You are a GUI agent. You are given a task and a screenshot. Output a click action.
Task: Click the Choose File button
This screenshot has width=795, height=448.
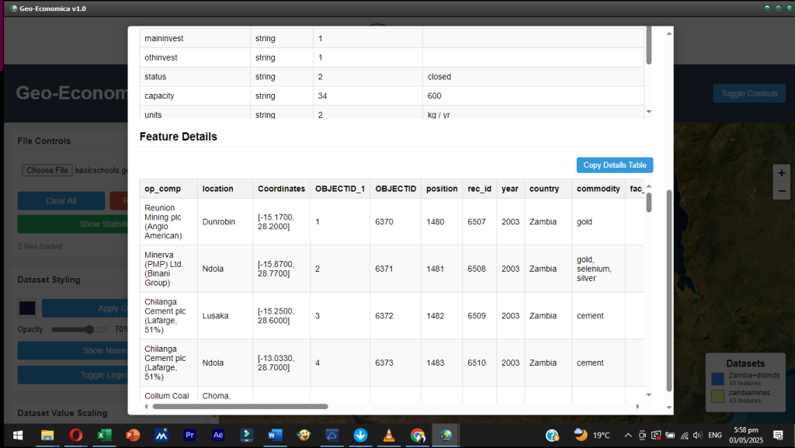[48, 170]
